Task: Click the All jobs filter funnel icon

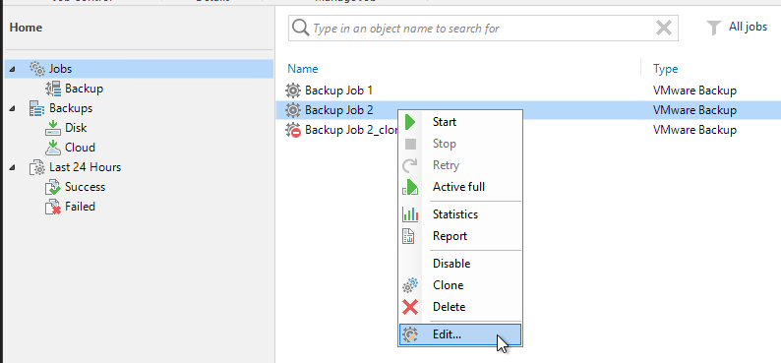Action: pos(714,28)
